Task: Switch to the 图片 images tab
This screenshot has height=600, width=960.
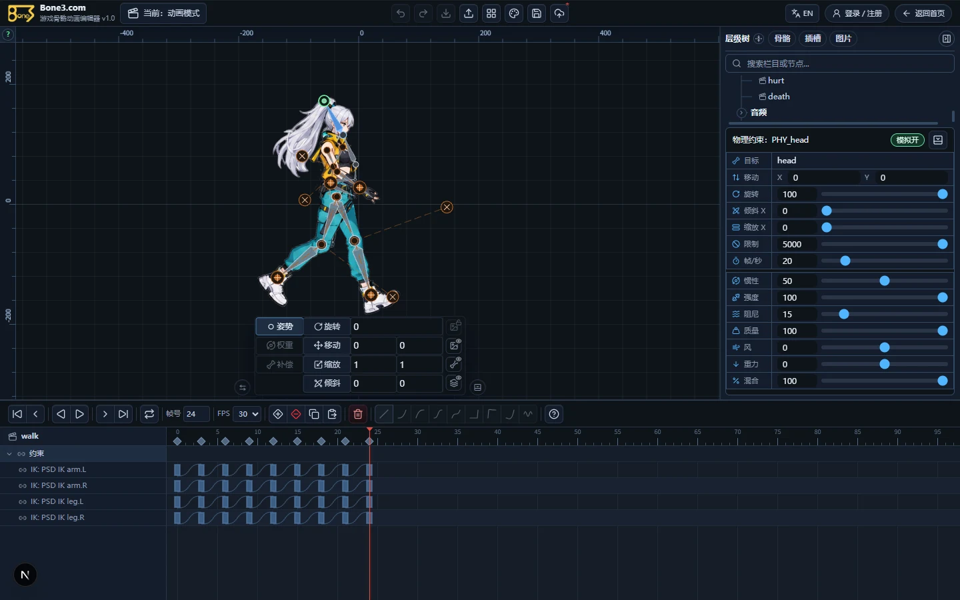Action: click(x=843, y=39)
